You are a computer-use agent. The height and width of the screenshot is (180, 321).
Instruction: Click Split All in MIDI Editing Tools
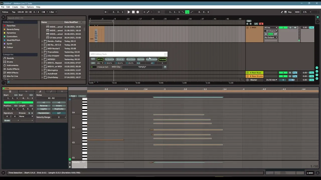tap(100, 59)
